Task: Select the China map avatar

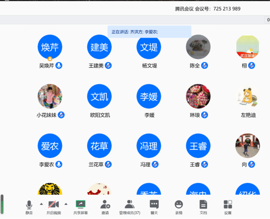Action: [99, 189]
